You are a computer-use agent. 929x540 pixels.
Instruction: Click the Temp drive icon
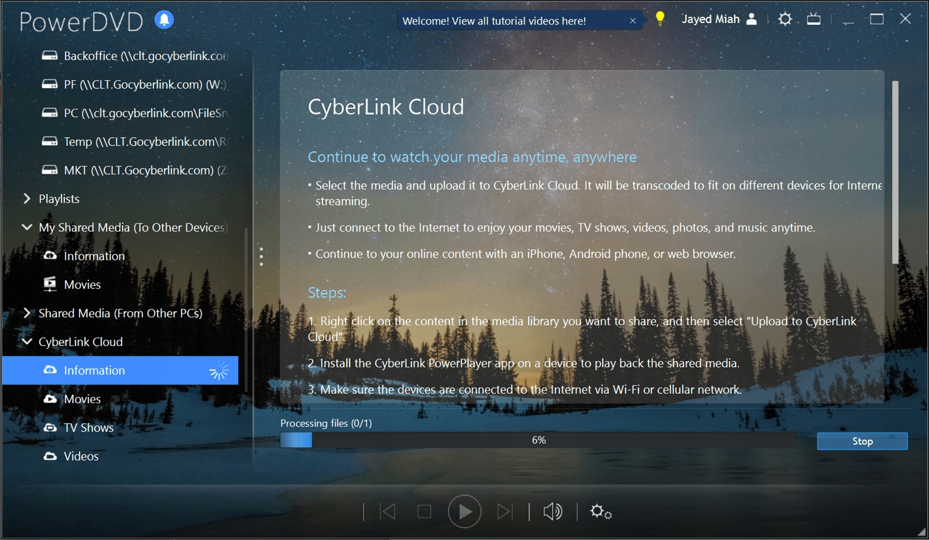tap(50, 141)
